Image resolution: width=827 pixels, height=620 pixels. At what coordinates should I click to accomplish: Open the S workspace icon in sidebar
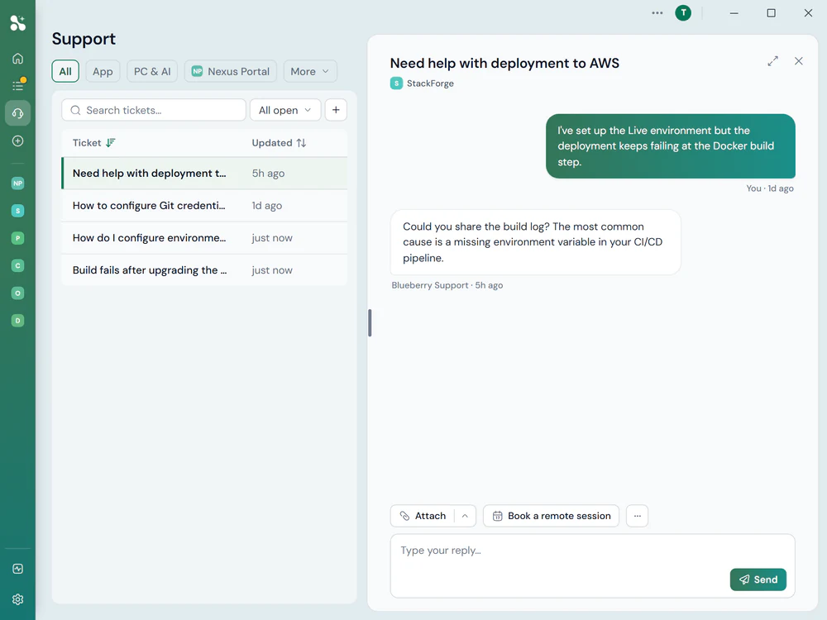coord(17,211)
